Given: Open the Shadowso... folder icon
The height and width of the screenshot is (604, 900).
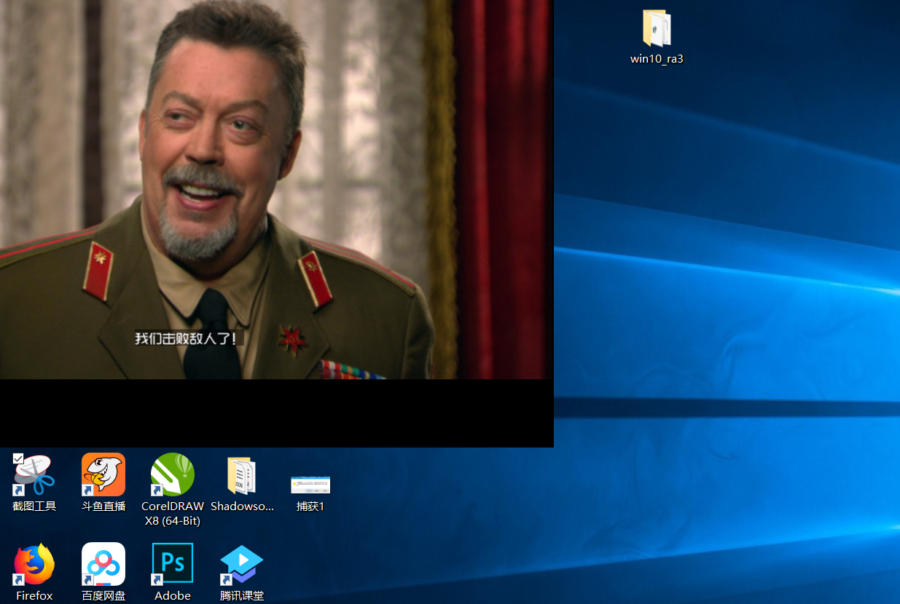Looking at the screenshot, I should click(242, 476).
